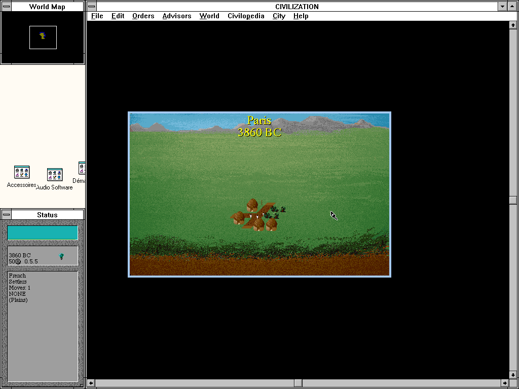Click the 'Settlers' unit label
Image resolution: width=519 pixels, height=389 pixels.
[18, 282]
